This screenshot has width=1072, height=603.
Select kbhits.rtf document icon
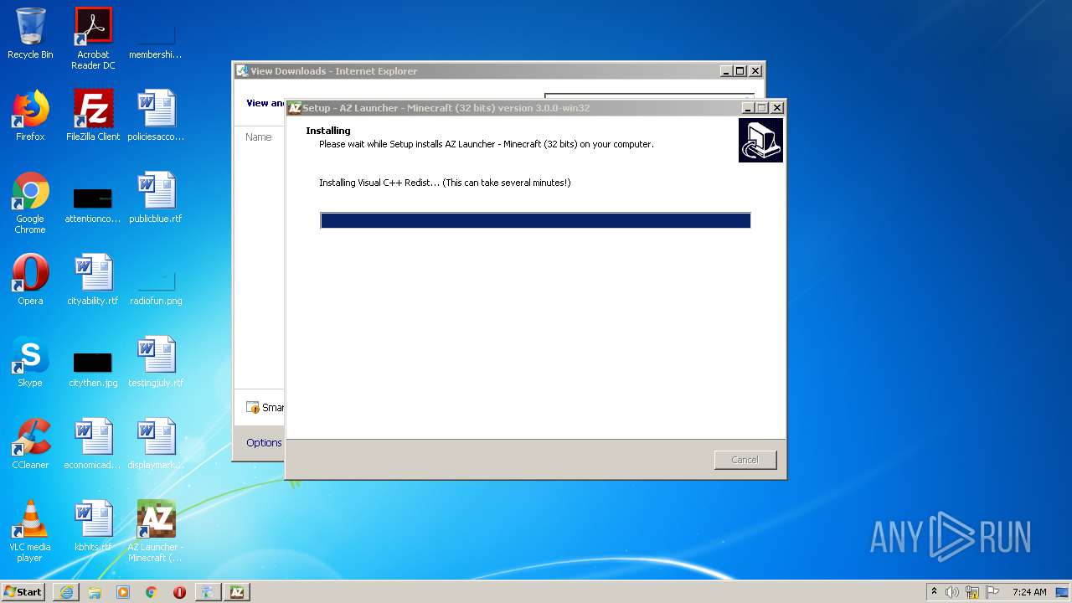(93, 526)
